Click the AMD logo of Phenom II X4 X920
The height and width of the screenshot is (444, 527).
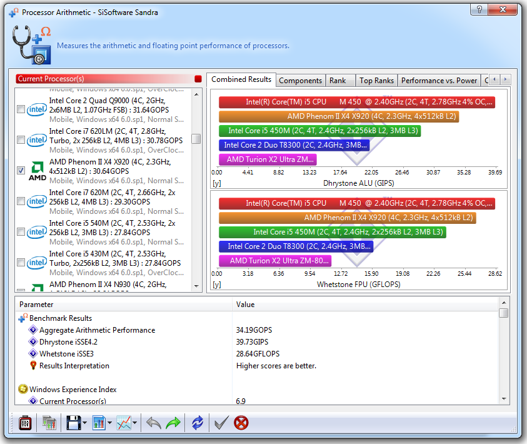click(x=38, y=171)
